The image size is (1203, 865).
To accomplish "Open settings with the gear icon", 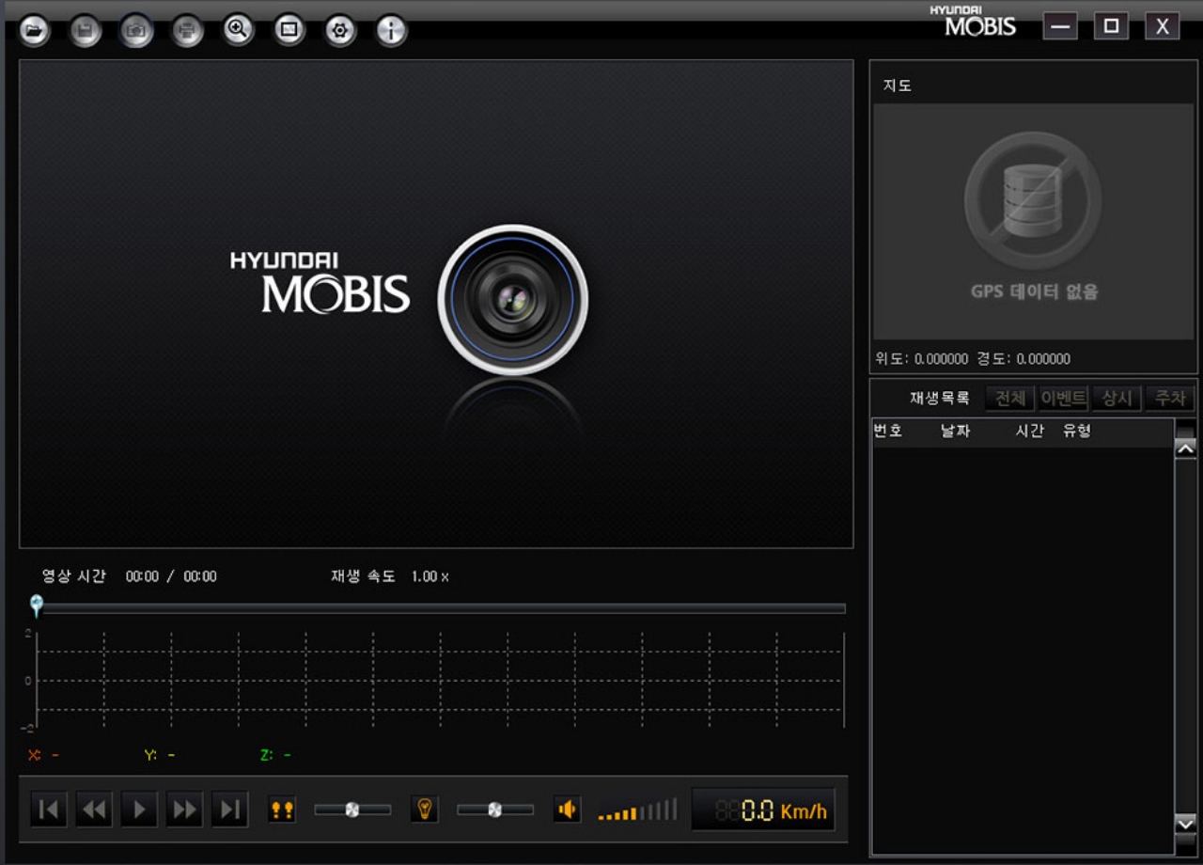I will [340, 31].
